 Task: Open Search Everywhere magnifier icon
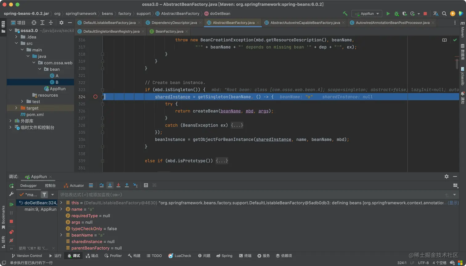pos(444,14)
